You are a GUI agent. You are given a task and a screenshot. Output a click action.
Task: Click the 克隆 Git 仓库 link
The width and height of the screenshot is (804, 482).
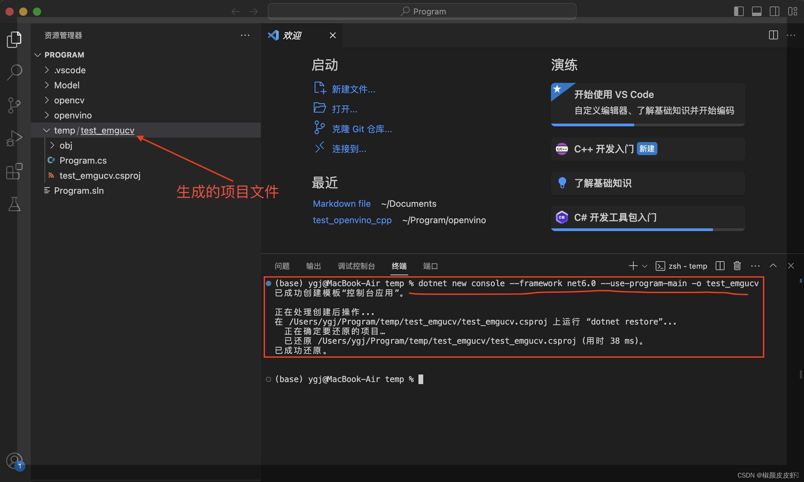[362, 129]
